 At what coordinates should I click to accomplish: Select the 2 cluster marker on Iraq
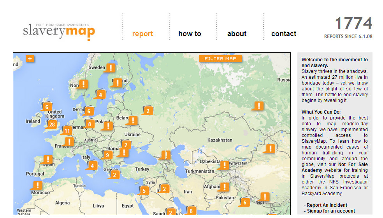pos(164,189)
